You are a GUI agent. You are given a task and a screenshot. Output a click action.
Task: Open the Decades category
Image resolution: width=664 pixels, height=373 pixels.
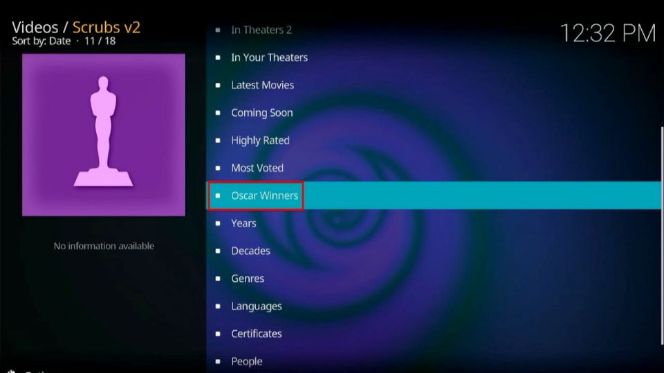[x=434, y=251]
